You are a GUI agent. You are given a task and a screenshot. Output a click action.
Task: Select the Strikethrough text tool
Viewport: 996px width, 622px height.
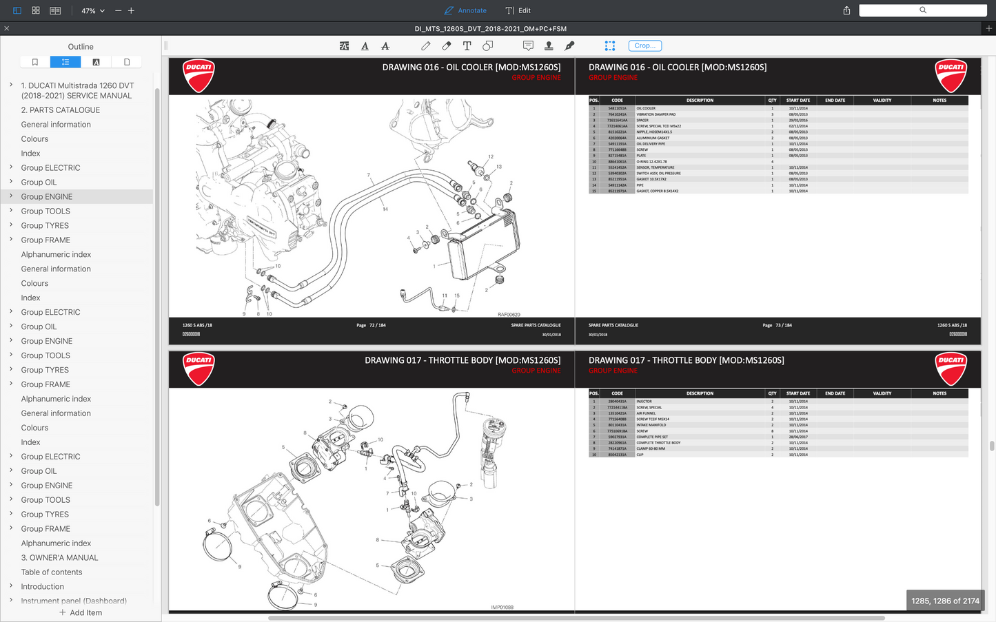pos(385,45)
